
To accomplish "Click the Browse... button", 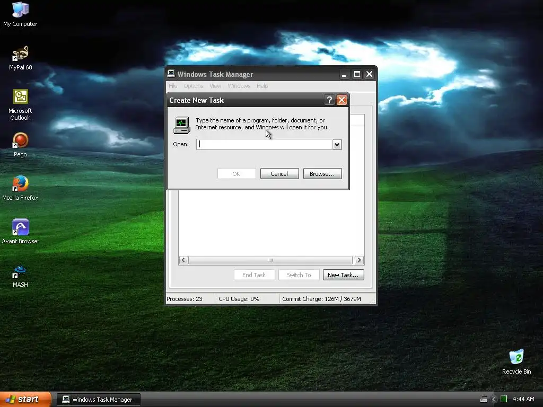I will pos(322,174).
